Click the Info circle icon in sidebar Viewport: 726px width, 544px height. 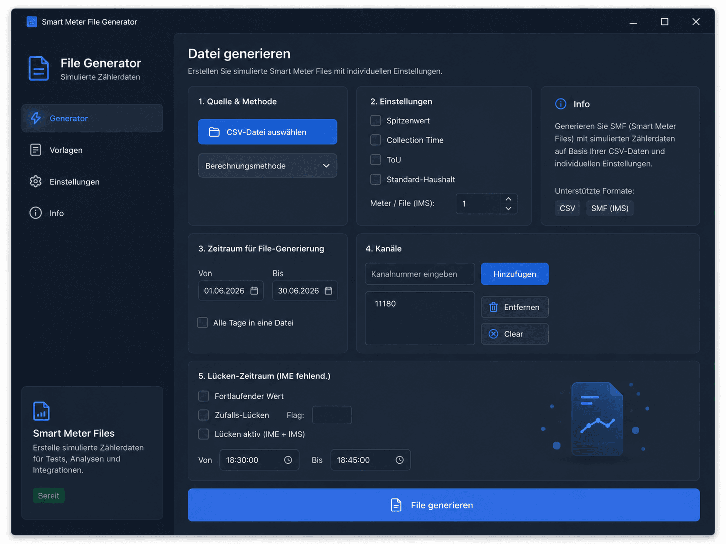(x=36, y=213)
